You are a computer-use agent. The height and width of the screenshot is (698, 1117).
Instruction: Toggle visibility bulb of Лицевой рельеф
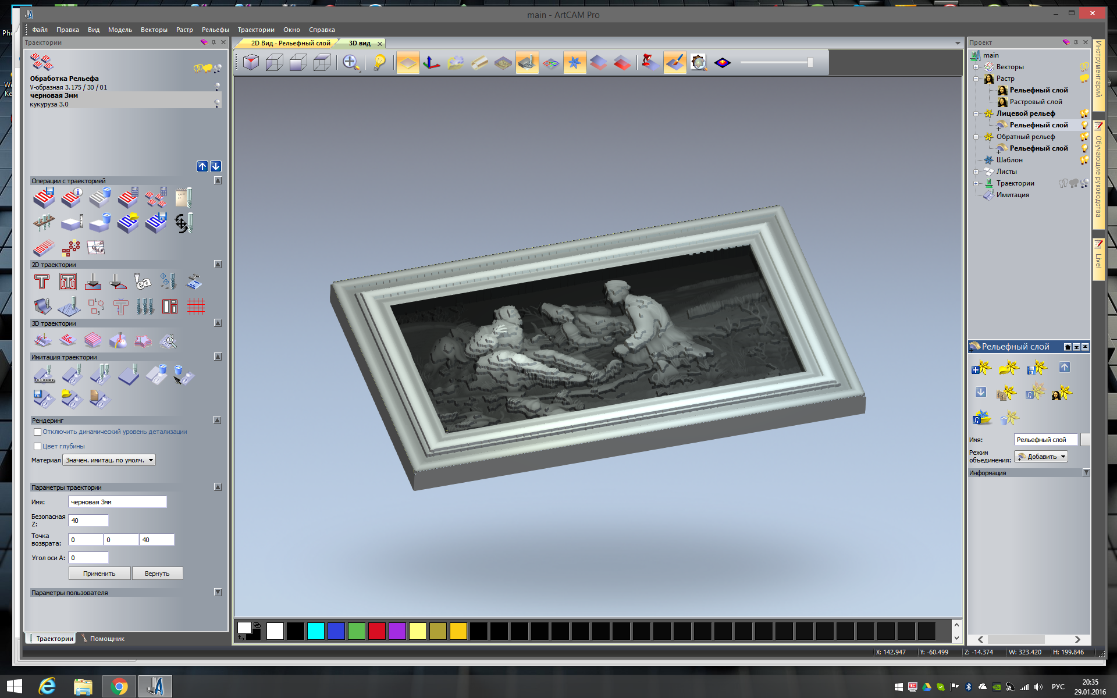coord(1084,113)
